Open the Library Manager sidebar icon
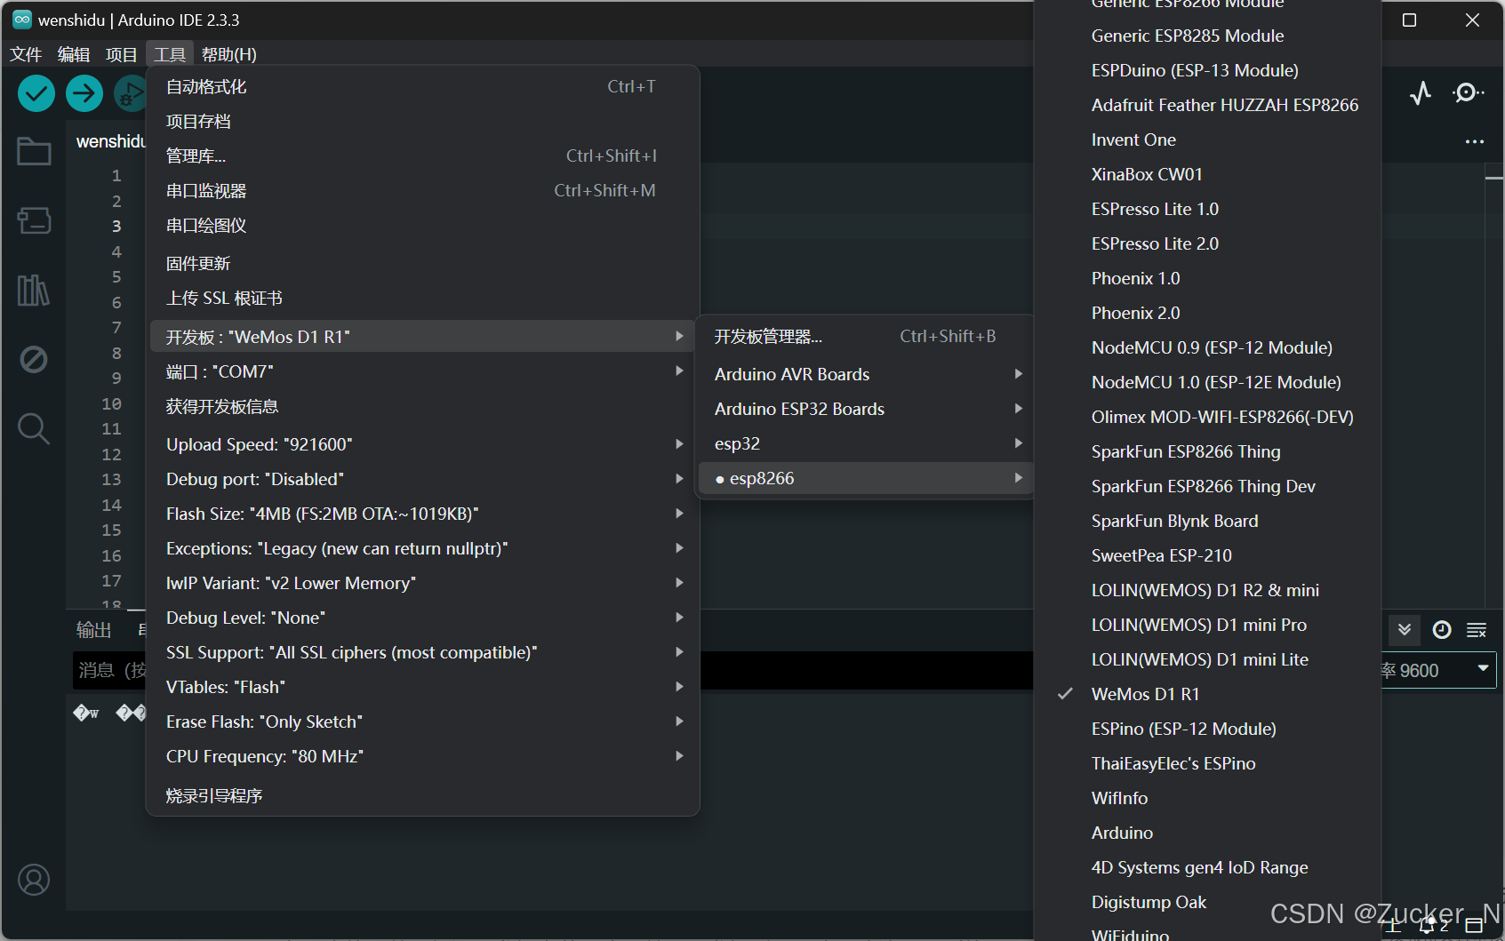1505x941 pixels. click(34, 290)
